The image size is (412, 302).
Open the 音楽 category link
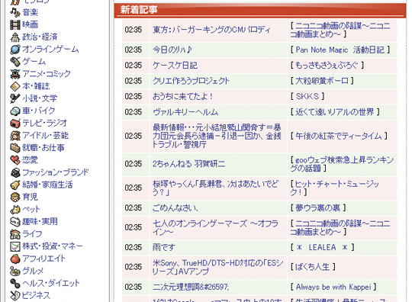tap(30, 12)
